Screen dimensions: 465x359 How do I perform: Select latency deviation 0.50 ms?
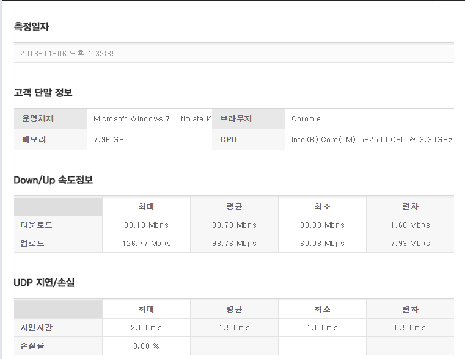pos(410,328)
